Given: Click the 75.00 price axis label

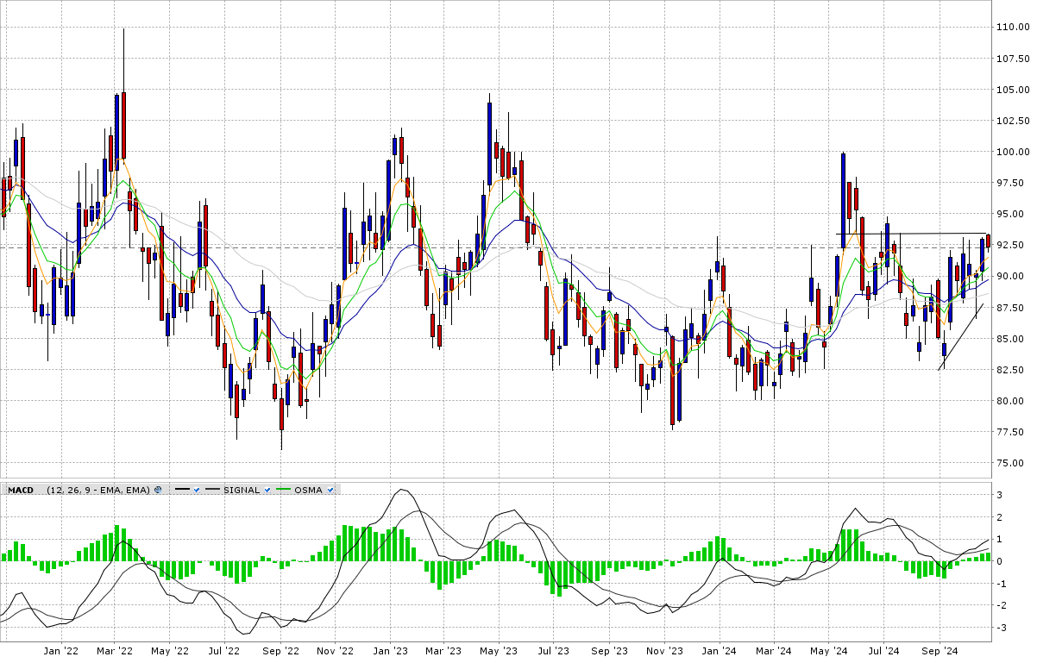Looking at the screenshot, I should (x=1012, y=463).
